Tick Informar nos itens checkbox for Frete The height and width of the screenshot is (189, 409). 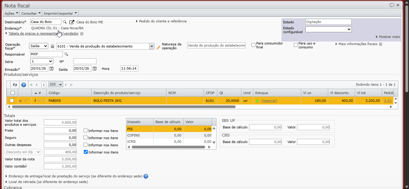point(86,130)
